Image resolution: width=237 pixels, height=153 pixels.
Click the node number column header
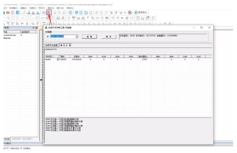(49, 57)
